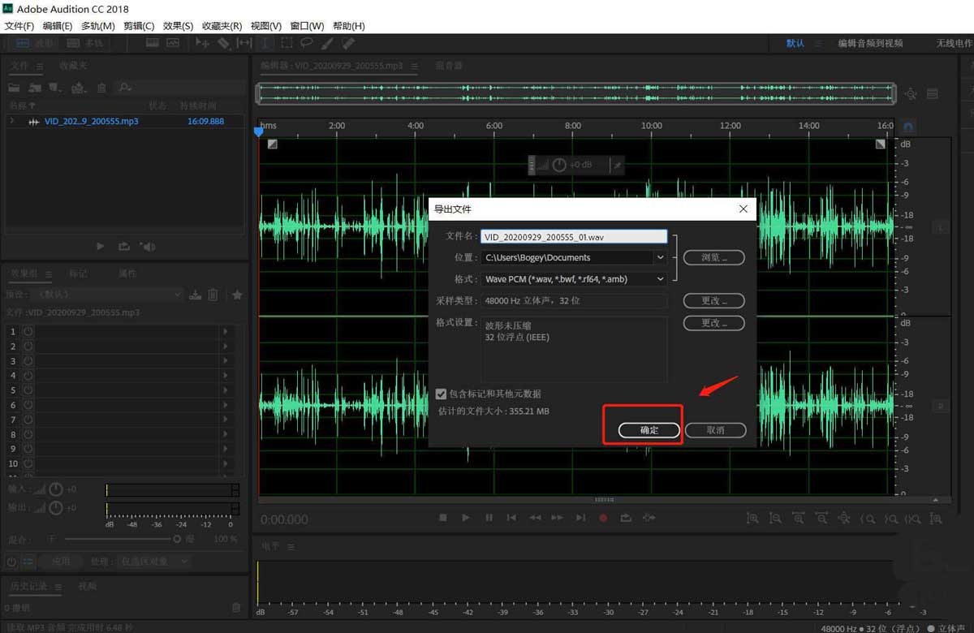Click the trash icon in Files panel
Image resolution: width=974 pixels, height=633 pixels.
point(101,87)
